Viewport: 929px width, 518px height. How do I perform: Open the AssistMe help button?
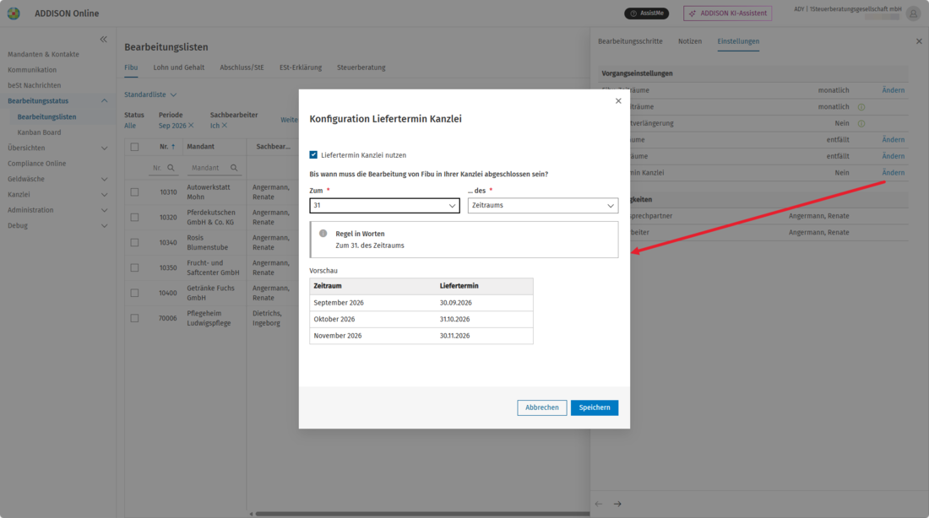(646, 13)
